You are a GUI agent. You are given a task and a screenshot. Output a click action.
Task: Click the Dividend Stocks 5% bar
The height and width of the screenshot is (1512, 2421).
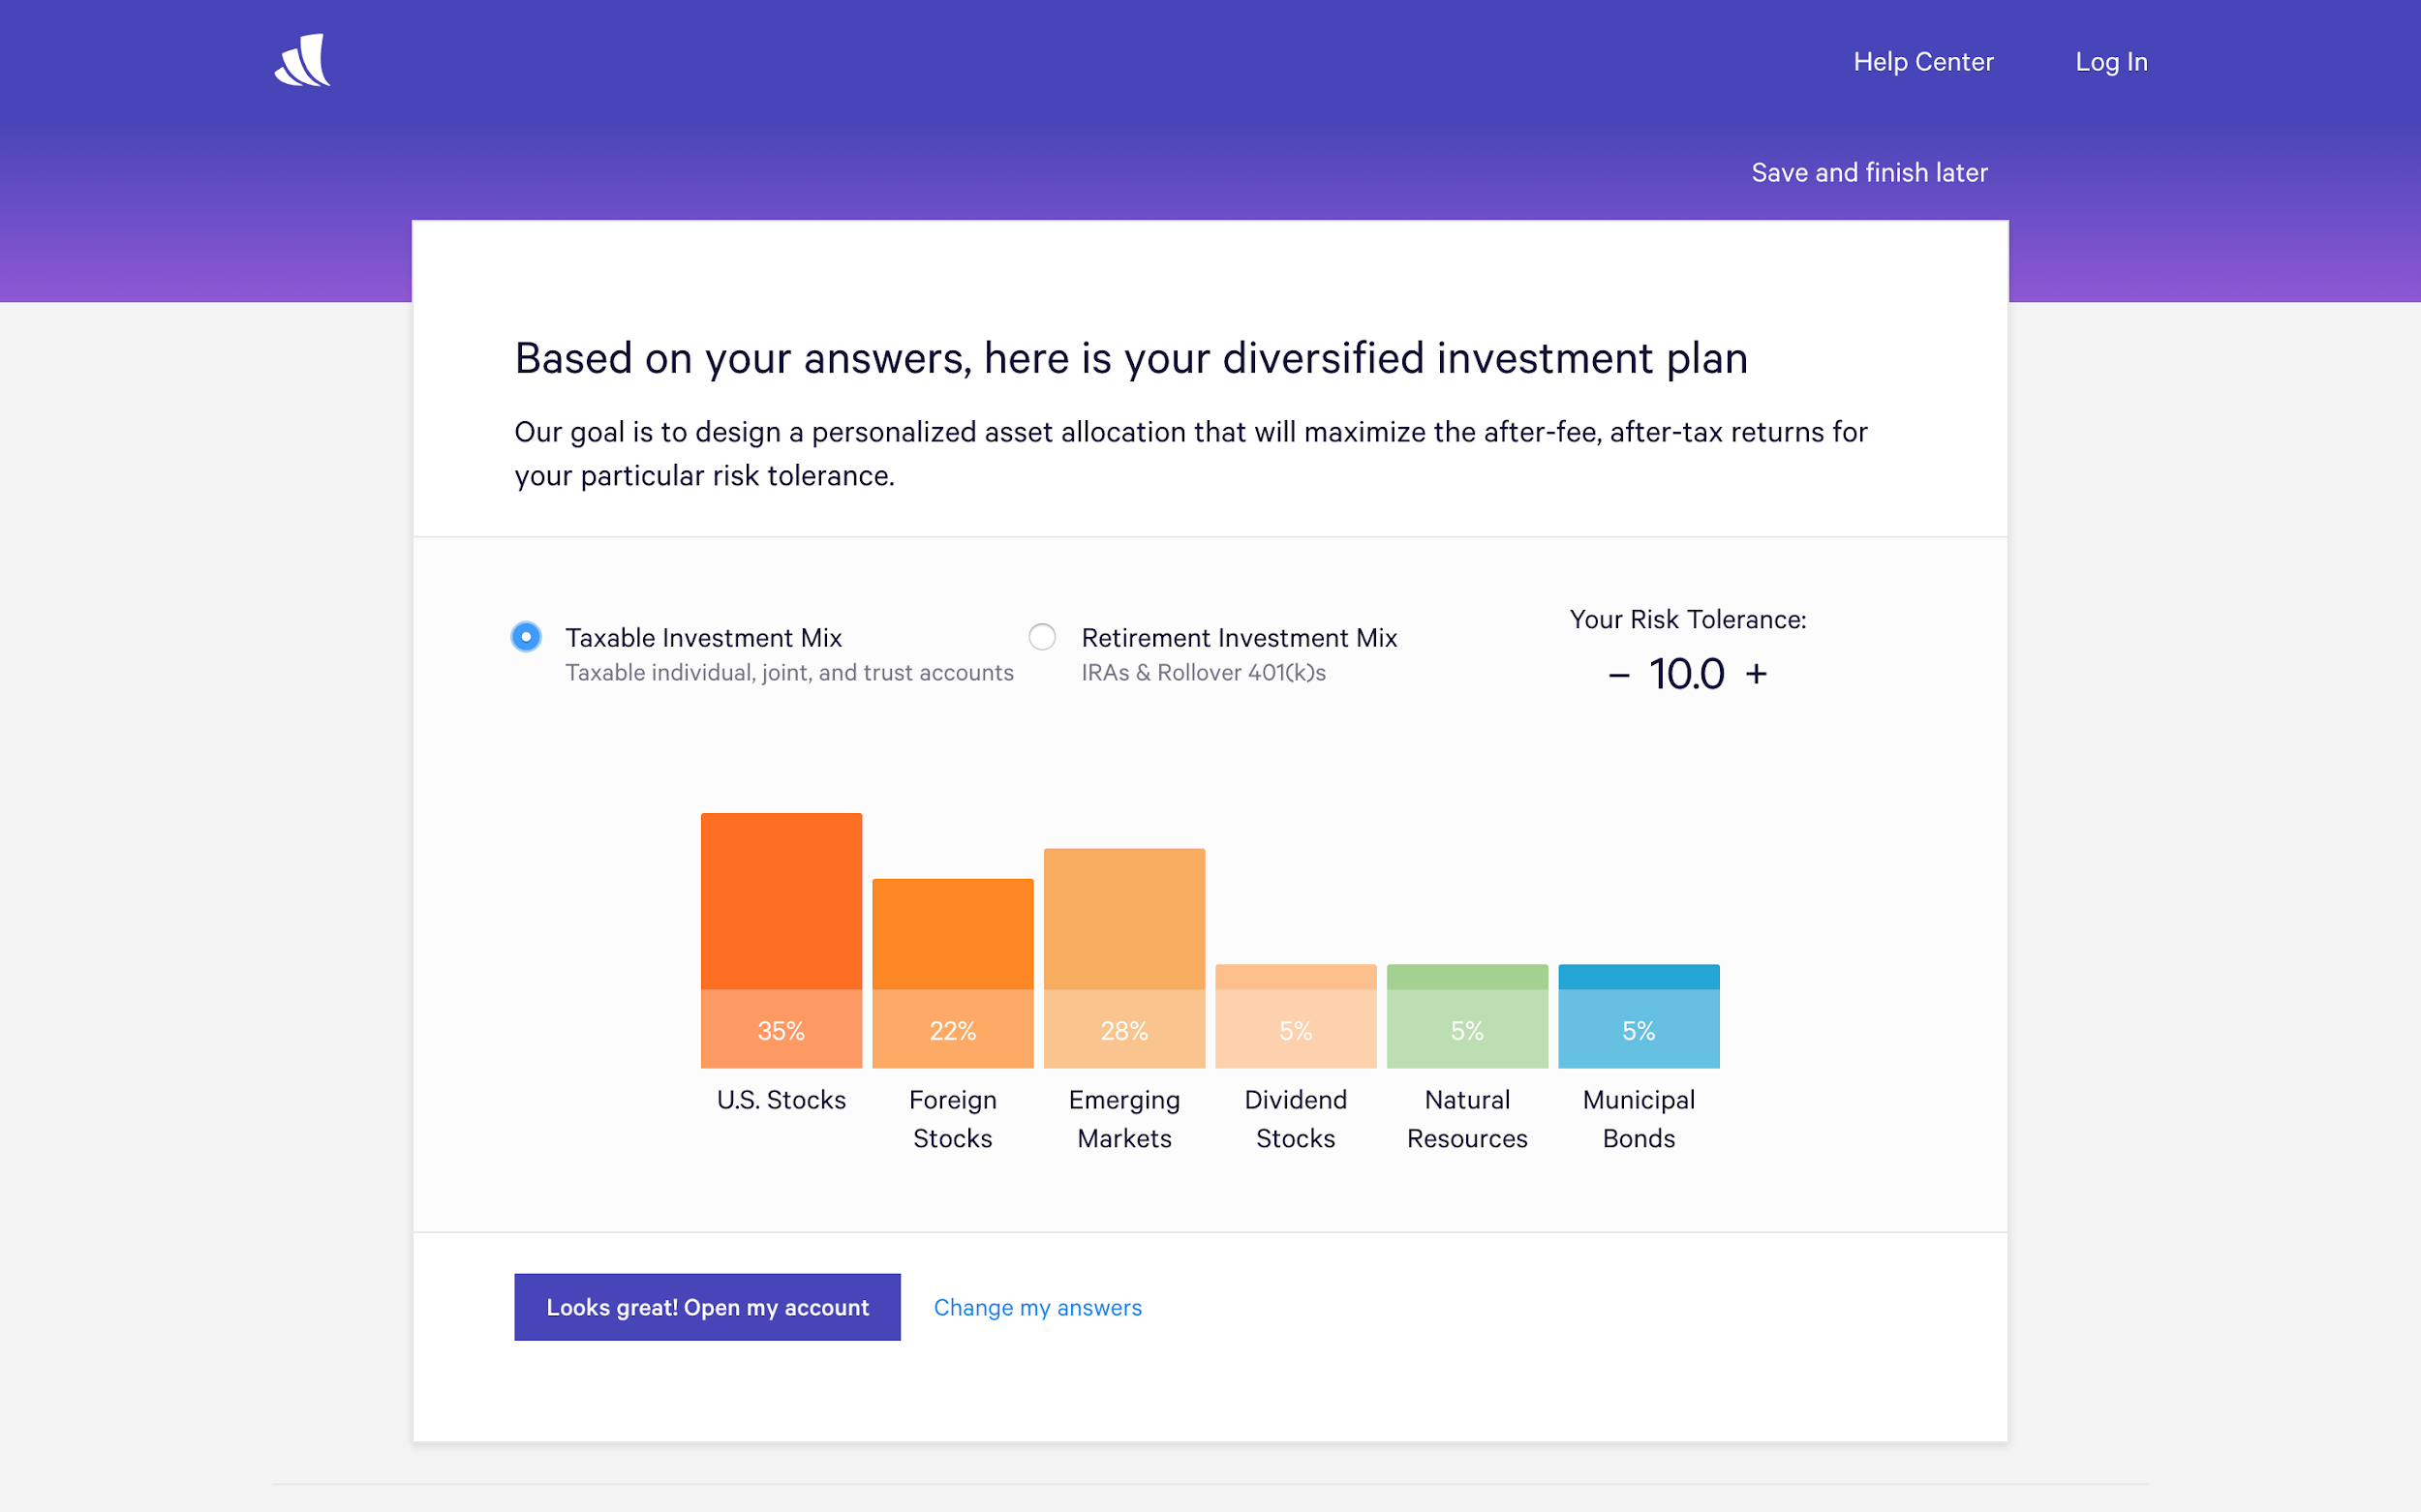tap(1296, 1016)
